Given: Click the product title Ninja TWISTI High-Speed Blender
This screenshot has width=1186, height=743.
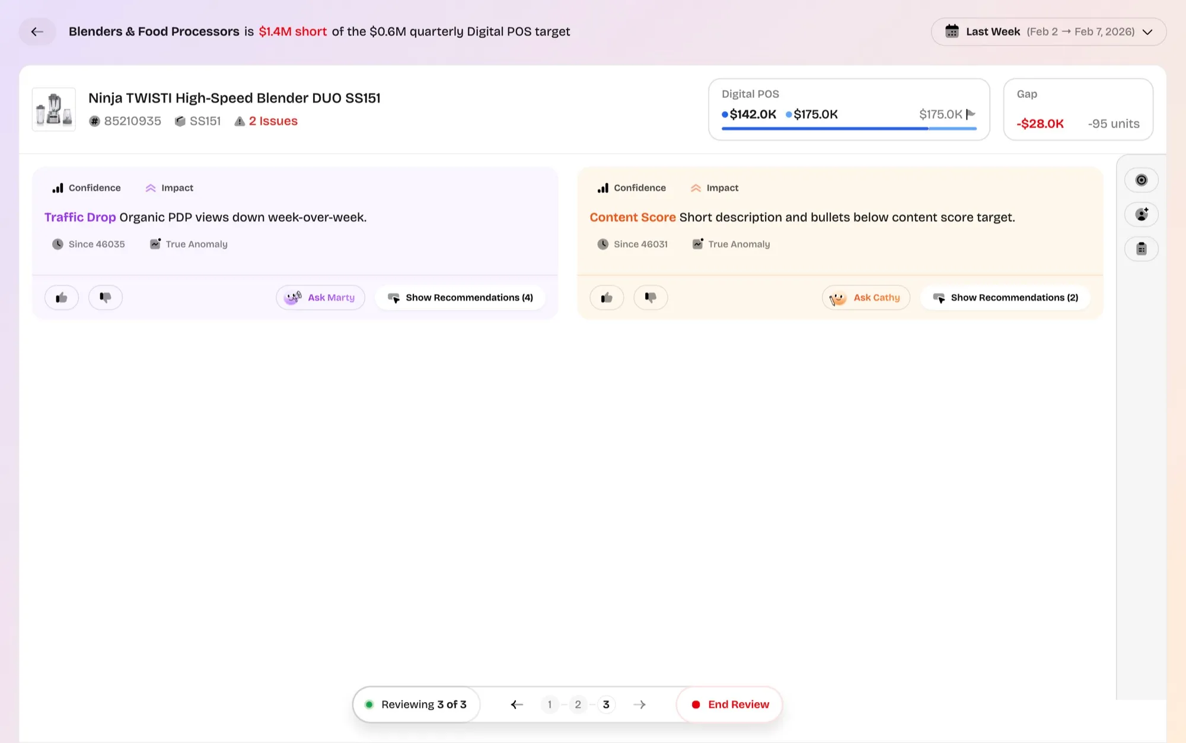Looking at the screenshot, I should (x=234, y=98).
